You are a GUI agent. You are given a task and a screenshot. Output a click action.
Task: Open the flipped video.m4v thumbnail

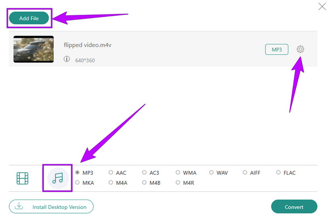[33, 49]
